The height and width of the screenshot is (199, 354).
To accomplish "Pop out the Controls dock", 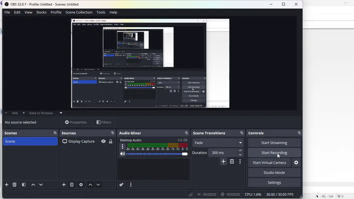I will point(299,133).
